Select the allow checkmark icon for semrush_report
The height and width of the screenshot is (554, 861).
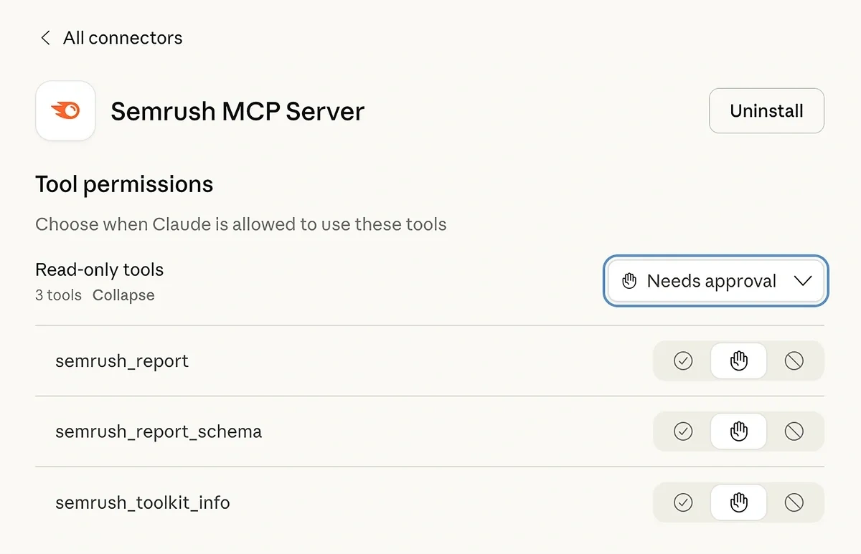tap(682, 360)
